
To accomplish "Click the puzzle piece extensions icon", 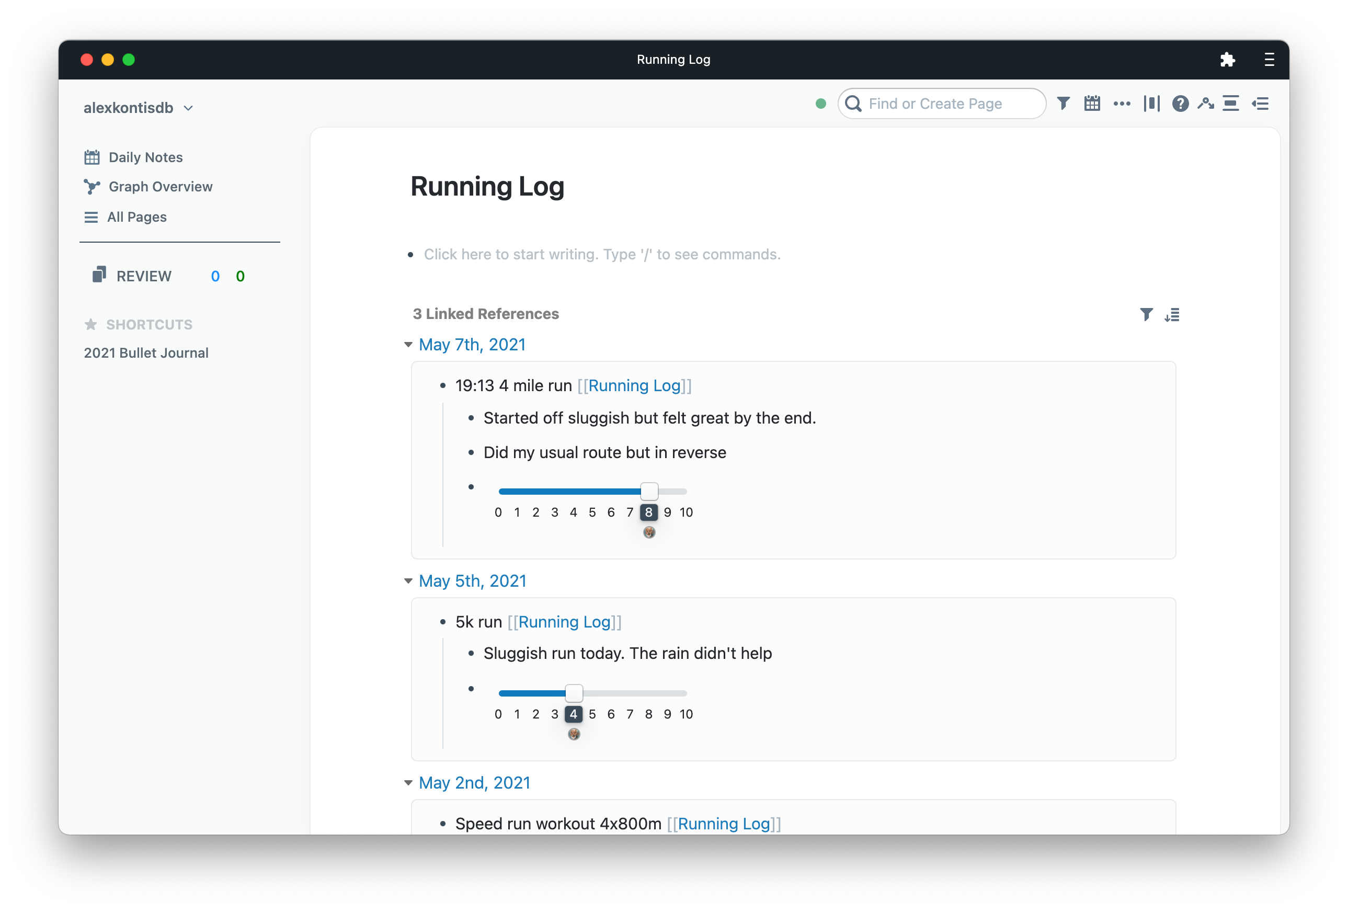I will click(1227, 60).
